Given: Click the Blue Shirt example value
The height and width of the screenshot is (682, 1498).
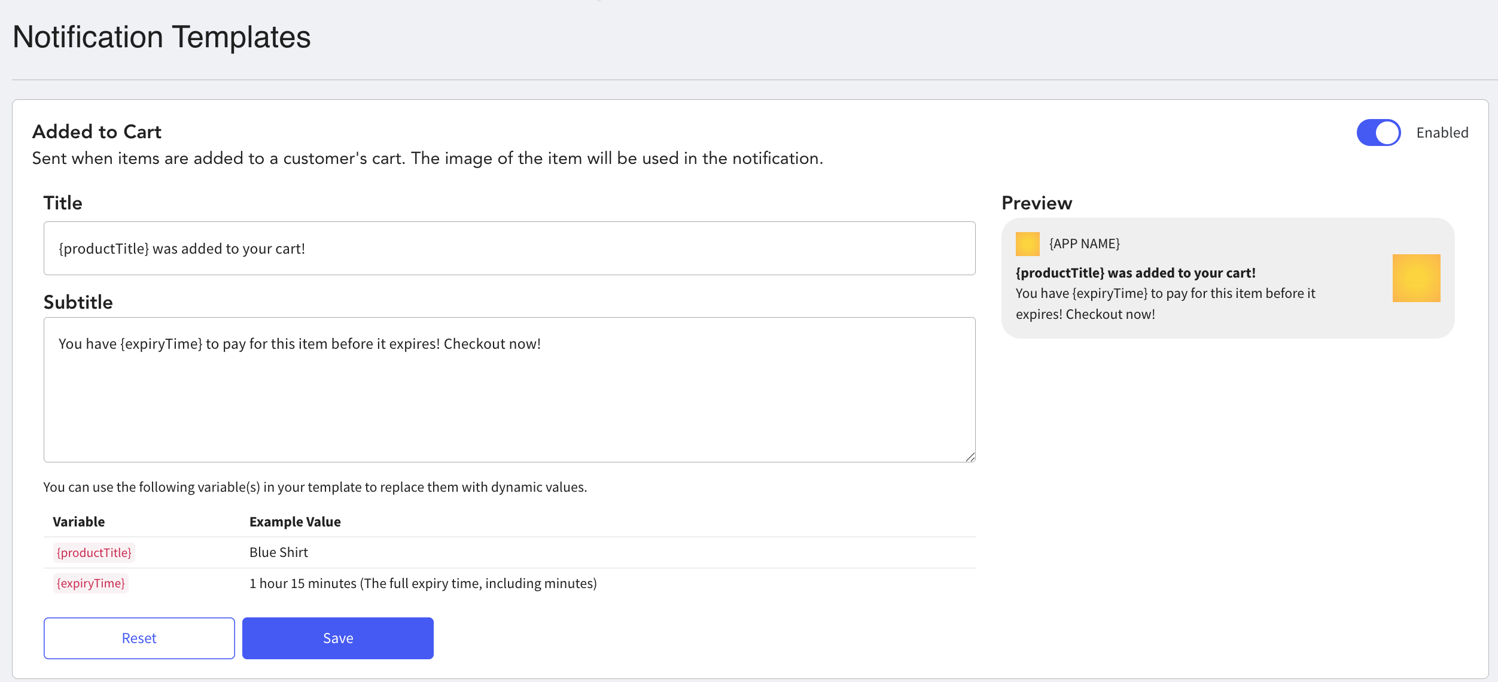Looking at the screenshot, I should tap(278, 552).
